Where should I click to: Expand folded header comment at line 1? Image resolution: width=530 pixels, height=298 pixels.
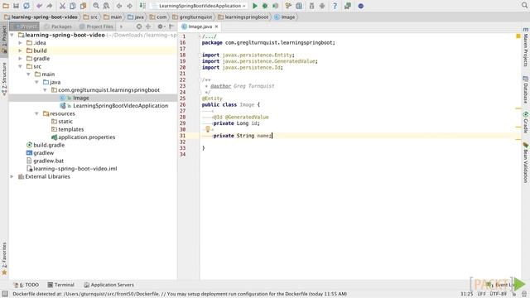tap(200, 36)
